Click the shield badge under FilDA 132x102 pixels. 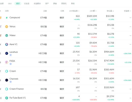[11, 64]
